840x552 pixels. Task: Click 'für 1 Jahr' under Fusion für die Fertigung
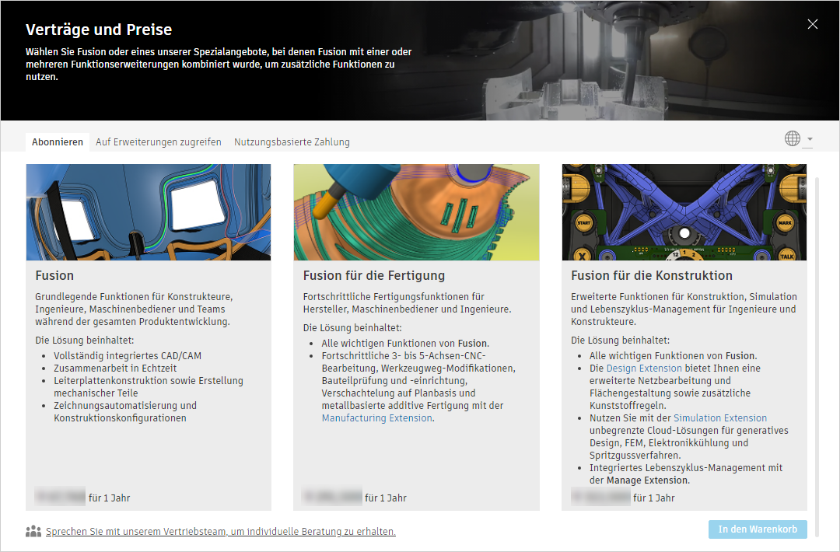pos(386,498)
